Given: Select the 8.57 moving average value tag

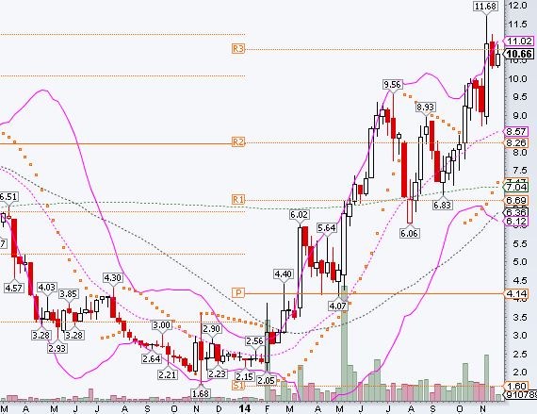Looking at the screenshot, I should tap(516, 131).
